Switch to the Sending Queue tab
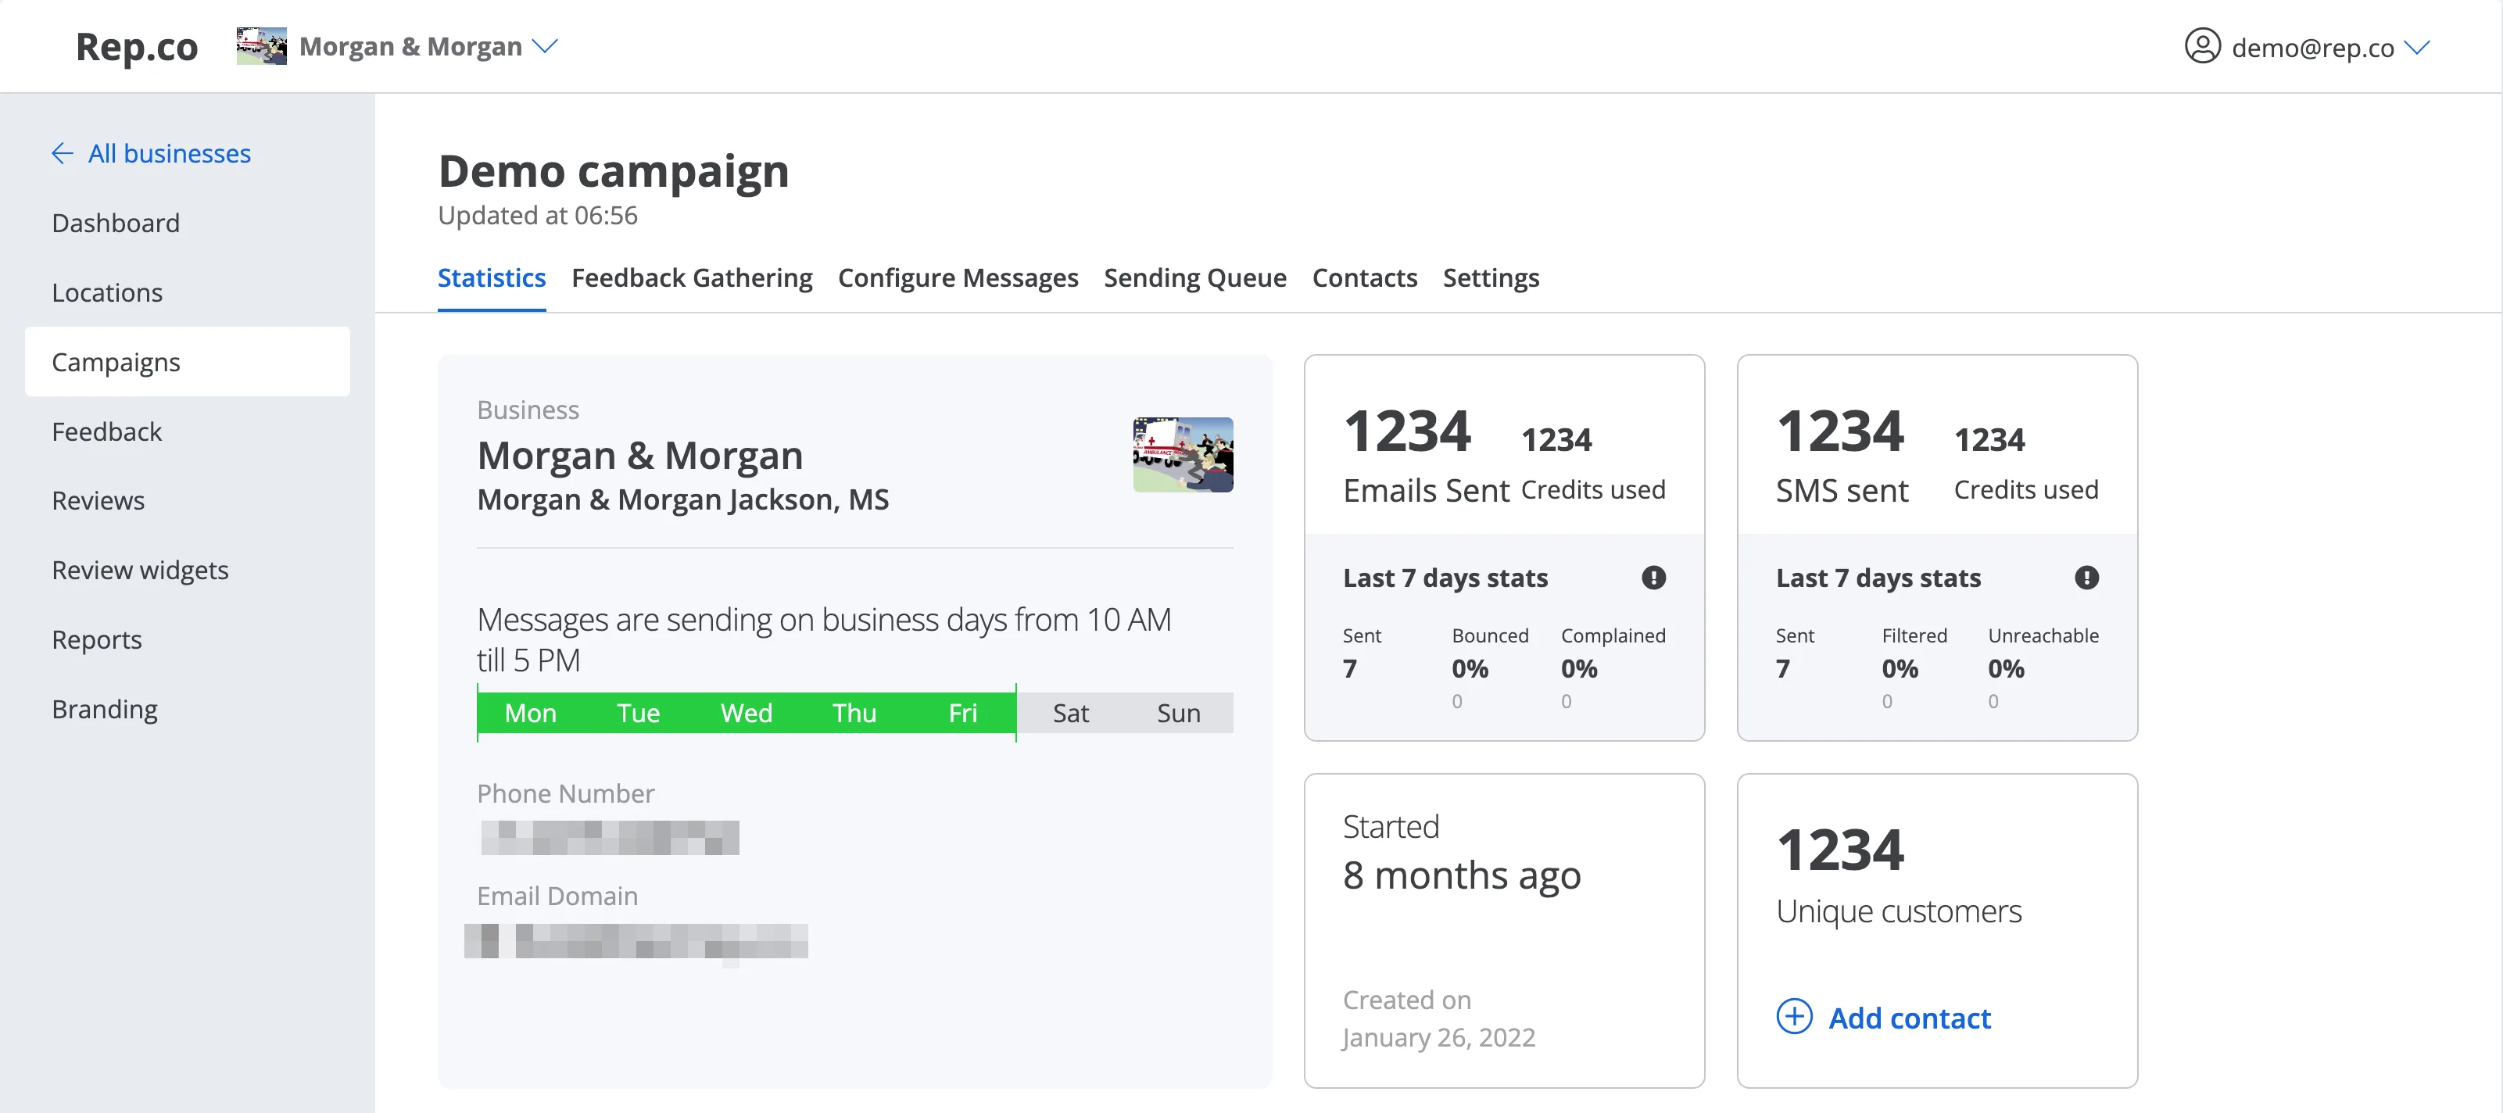This screenshot has height=1113, width=2503. pos(1195,277)
